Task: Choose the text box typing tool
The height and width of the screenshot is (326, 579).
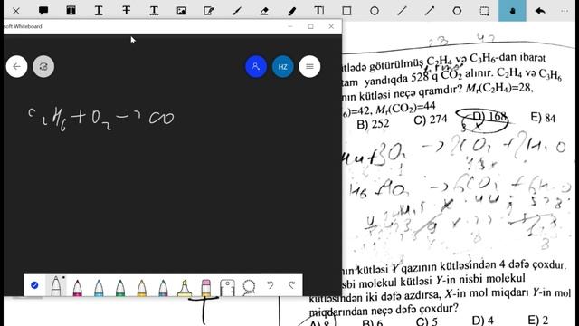Action: pyautogui.click(x=319, y=11)
